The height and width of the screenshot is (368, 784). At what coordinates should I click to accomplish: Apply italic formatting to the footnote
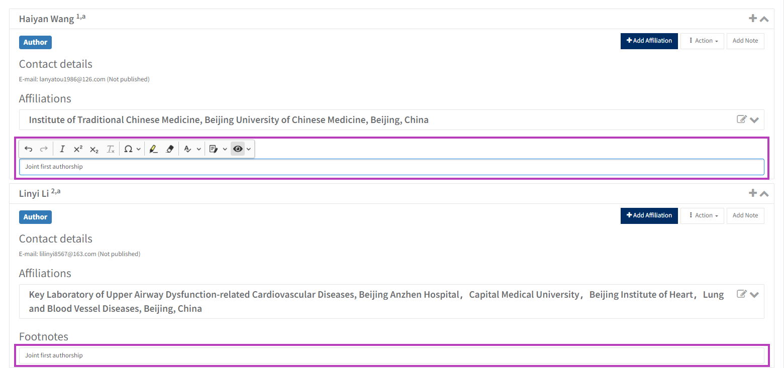click(62, 149)
